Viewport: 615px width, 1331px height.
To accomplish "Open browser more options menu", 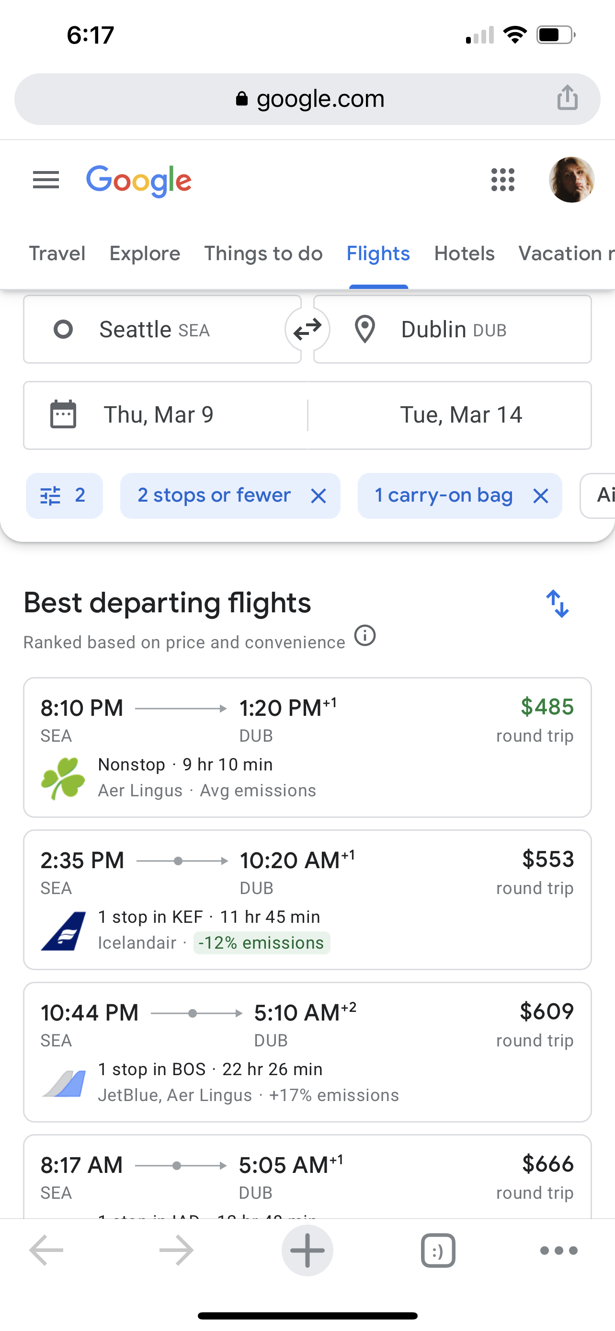I will tap(558, 1251).
